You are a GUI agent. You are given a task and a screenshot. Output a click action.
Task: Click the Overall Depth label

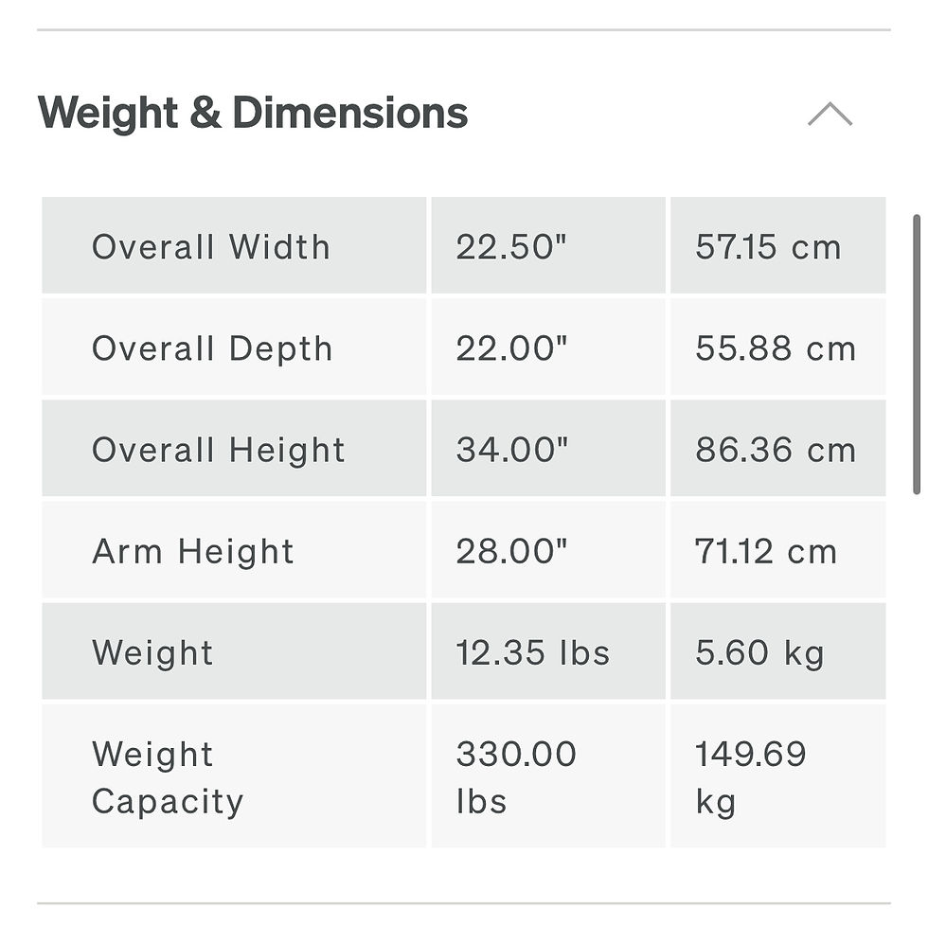[x=212, y=348]
